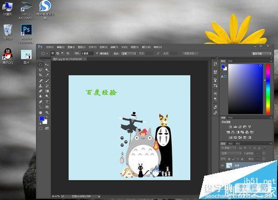Open the selection Style dropdown
Image resolution: width=278 pixels, height=200 pixels.
pyautogui.click(x=129, y=53)
